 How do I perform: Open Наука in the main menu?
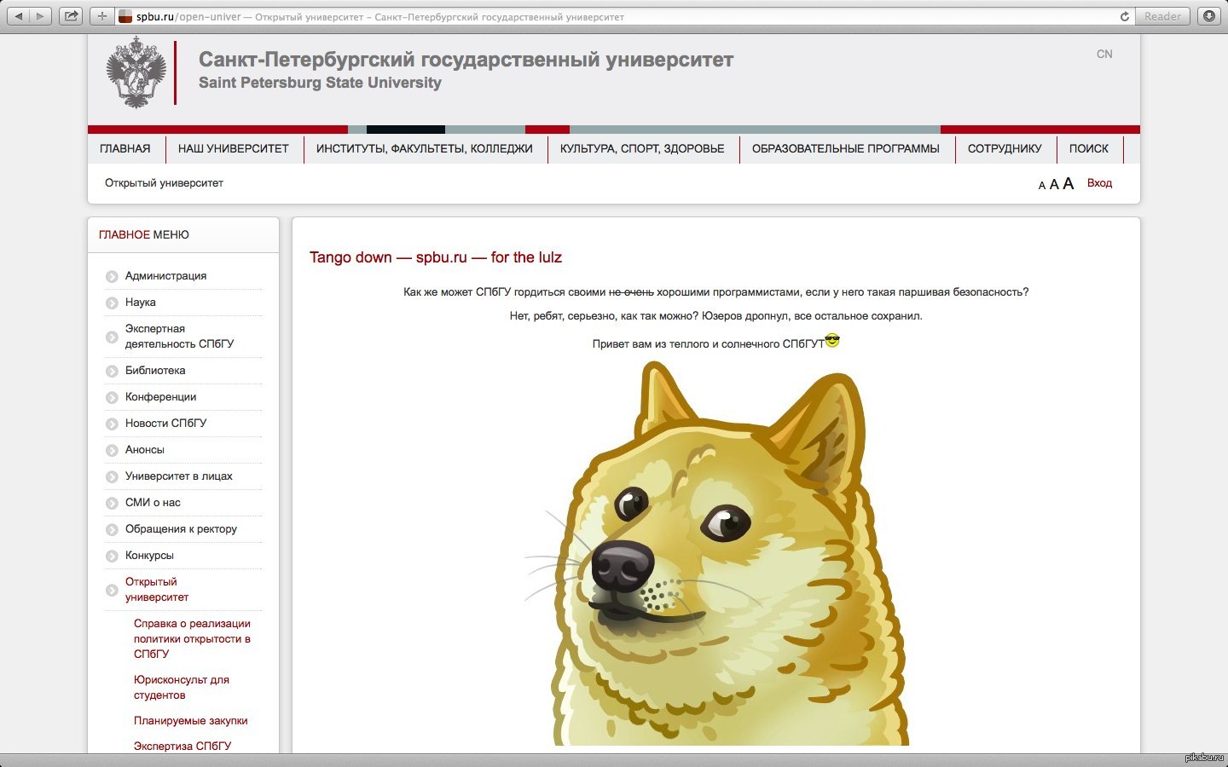tap(141, 302)
